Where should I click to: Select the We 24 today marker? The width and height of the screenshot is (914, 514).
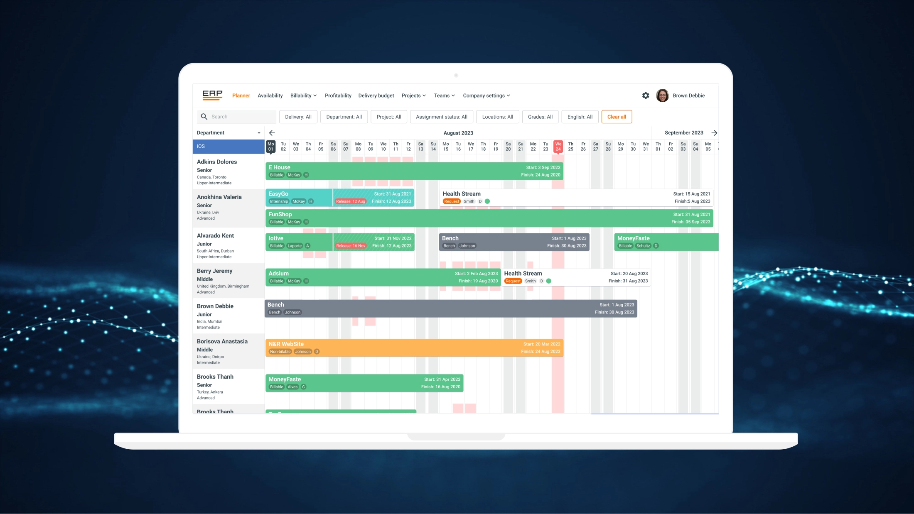[558, 146]
